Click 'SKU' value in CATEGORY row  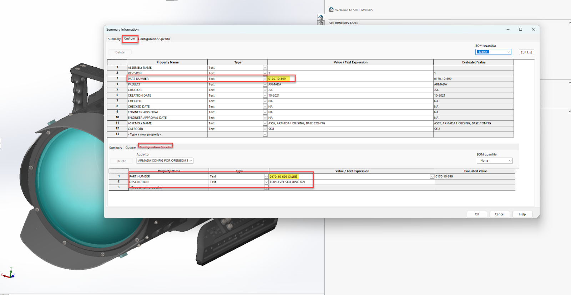point(350,129)
